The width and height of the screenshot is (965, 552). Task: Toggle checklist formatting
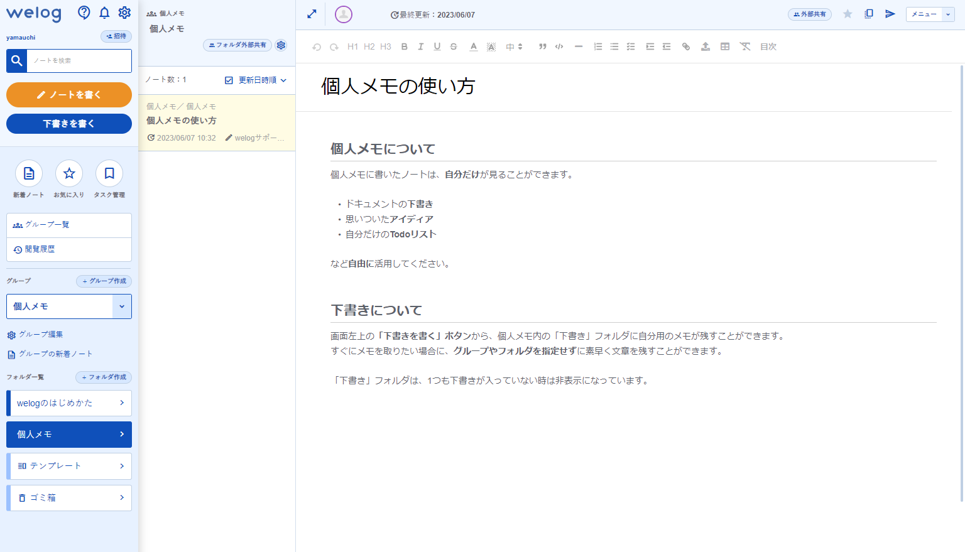[x=631, y=46]
